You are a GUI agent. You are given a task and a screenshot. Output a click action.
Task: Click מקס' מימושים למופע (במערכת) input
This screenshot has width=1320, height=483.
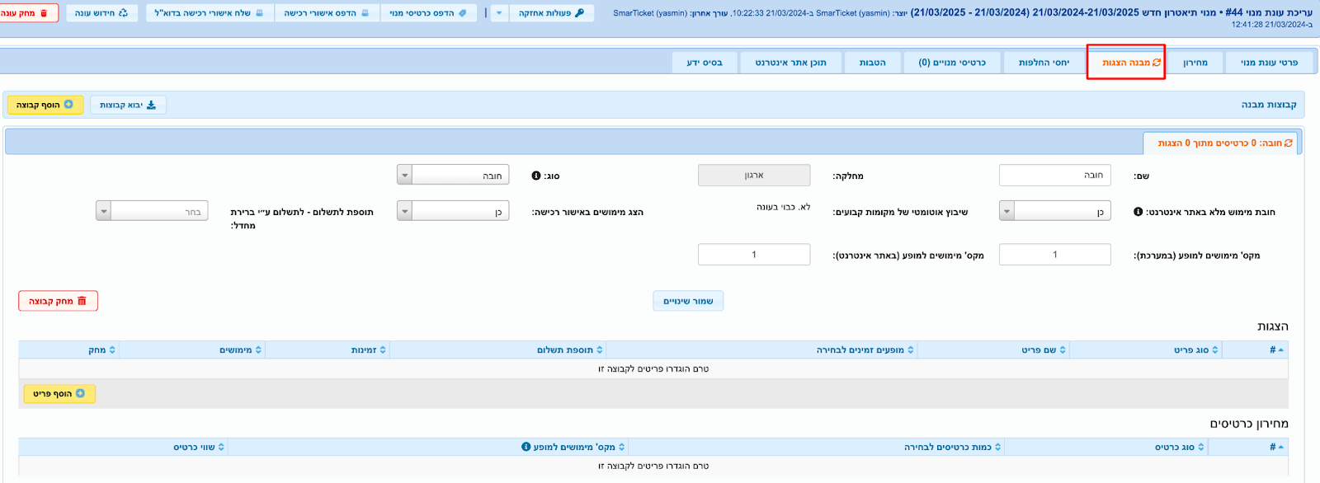click(1055, 254)
